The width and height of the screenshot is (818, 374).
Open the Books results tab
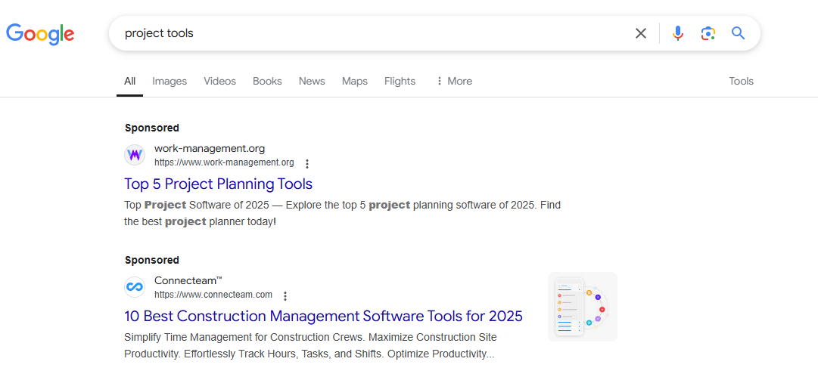click(267, 81)
